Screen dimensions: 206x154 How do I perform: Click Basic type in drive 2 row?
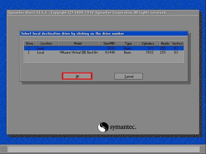[127, 53]
